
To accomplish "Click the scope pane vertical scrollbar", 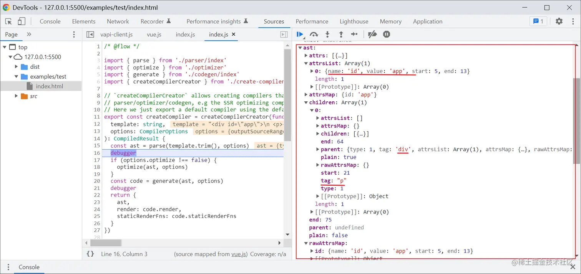I will tap(576, 121).
